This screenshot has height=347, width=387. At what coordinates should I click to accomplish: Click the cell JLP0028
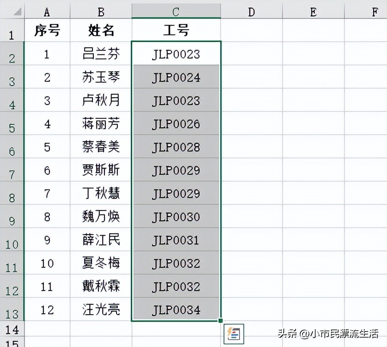tap(176, 146)
